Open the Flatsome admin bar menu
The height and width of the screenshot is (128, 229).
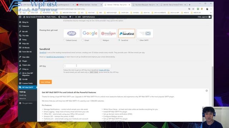tap(63, 17)
